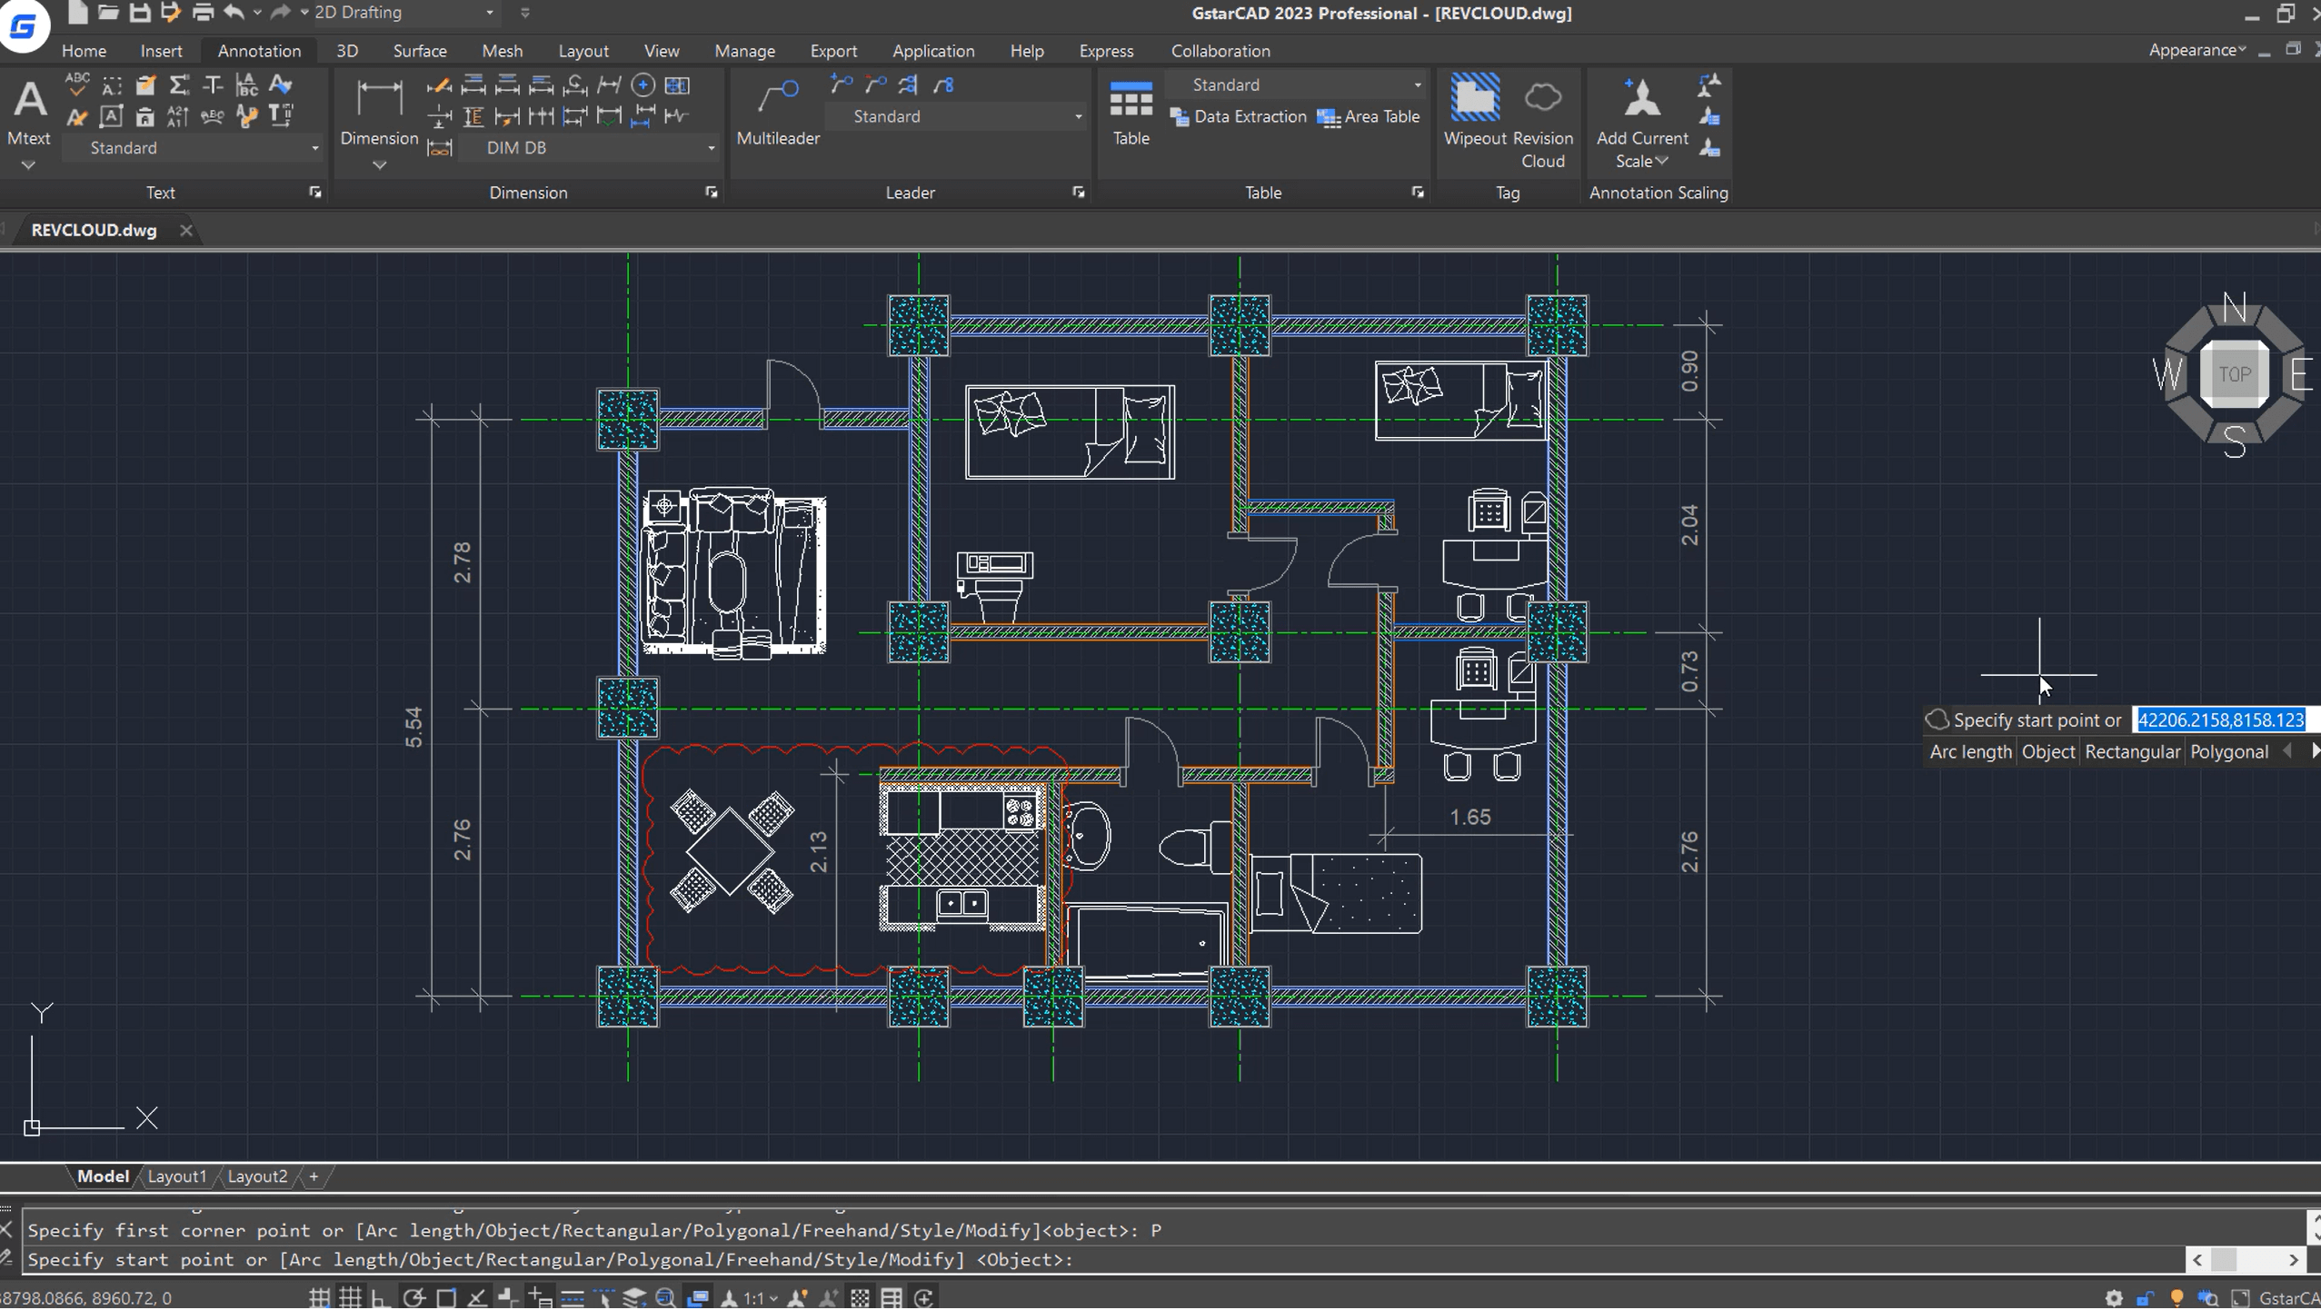Screen dimensions: 2321x1310
Task: Switch to the Insert ribbon tab
Action: [x=161, y=51]
